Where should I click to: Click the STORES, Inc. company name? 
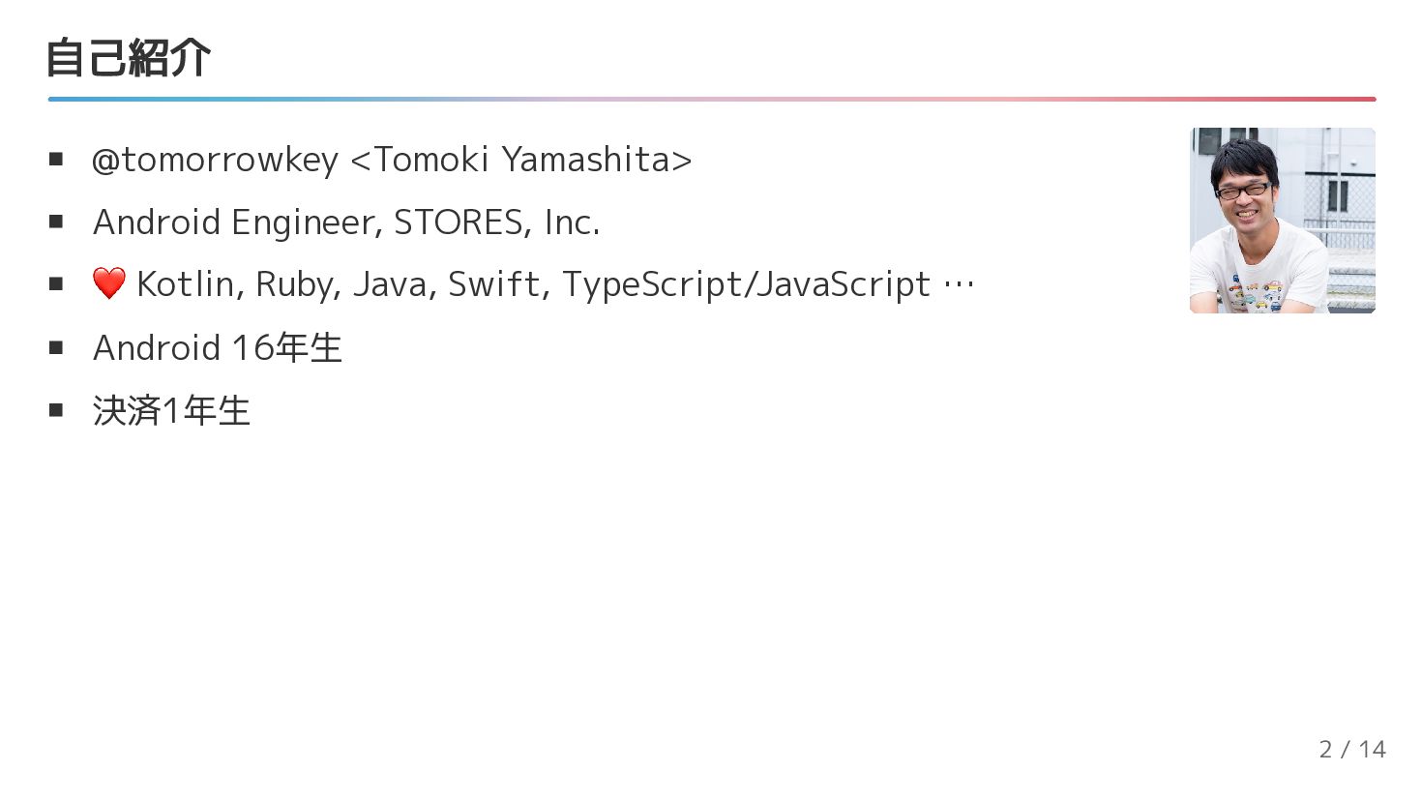496,222
